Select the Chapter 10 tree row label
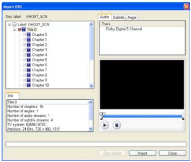Screen dimensions: 191x162 pyautogui.click(x=41, y=85)
